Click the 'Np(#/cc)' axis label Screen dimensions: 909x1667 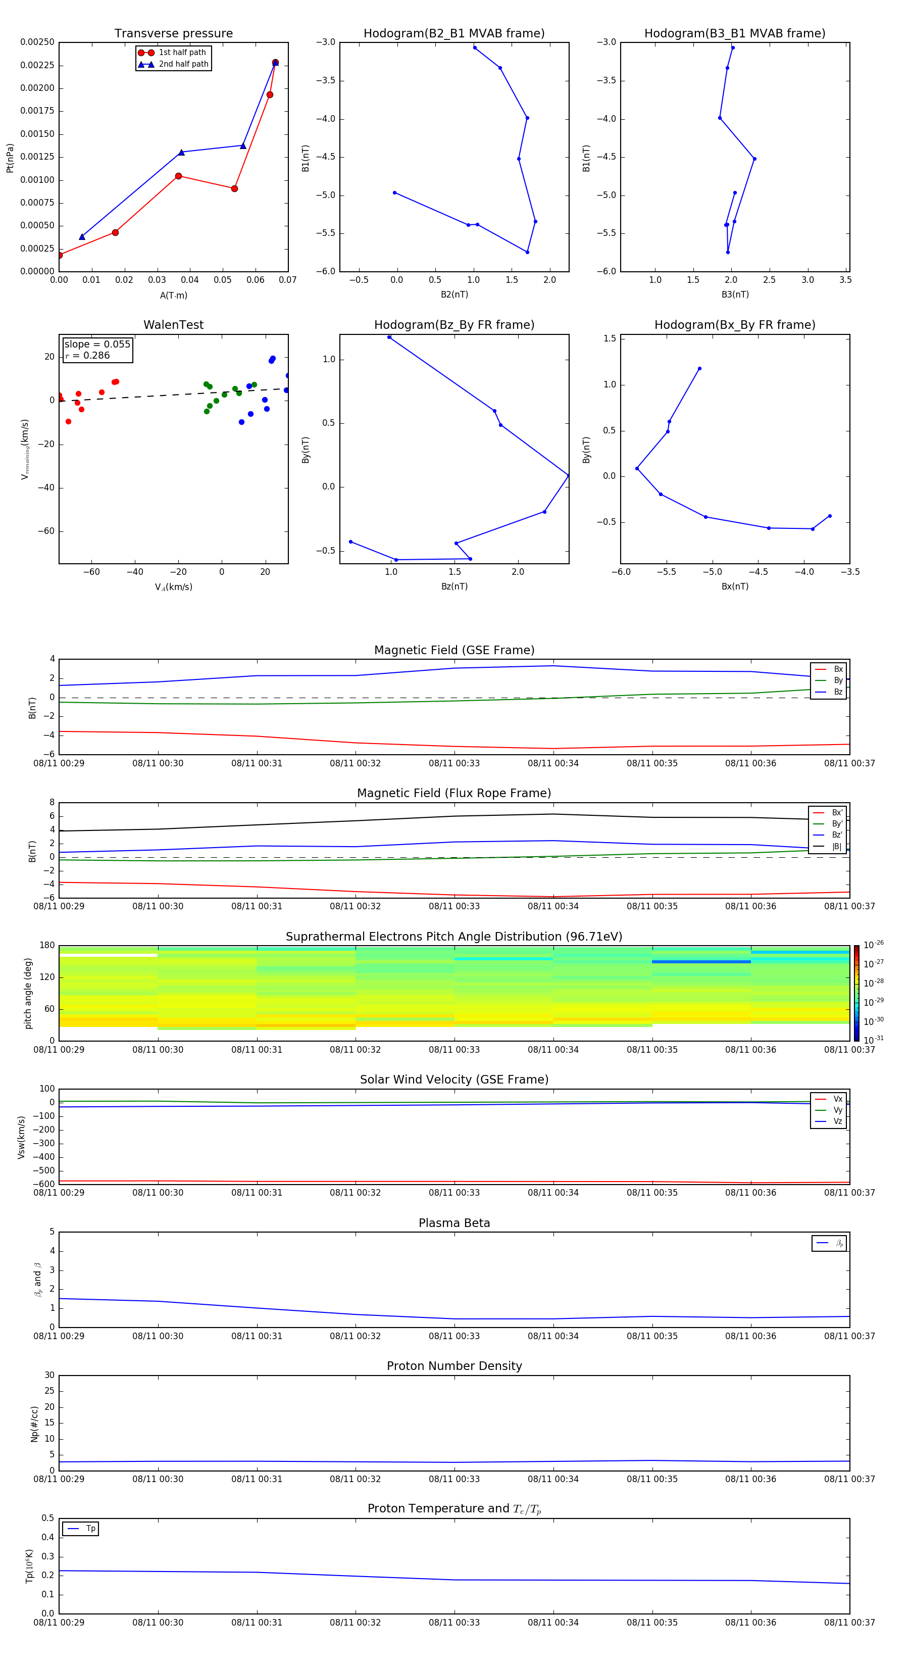click(34, 1424)
